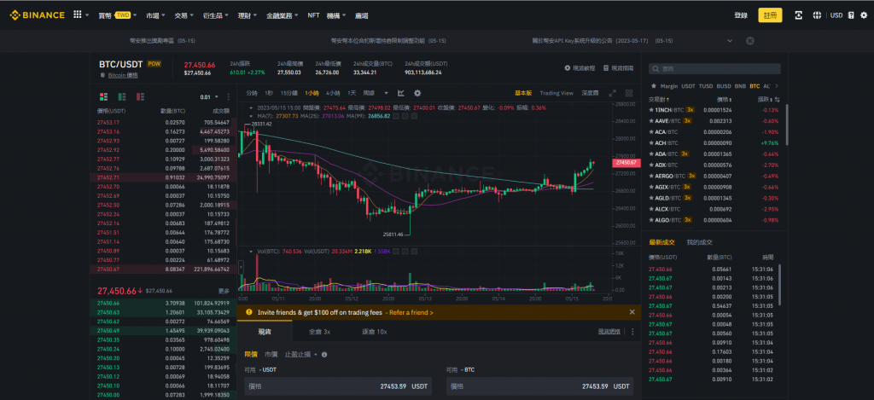Expand chart to fullscreen
This screenshot has height=400, width=874.
pos(612,93)
